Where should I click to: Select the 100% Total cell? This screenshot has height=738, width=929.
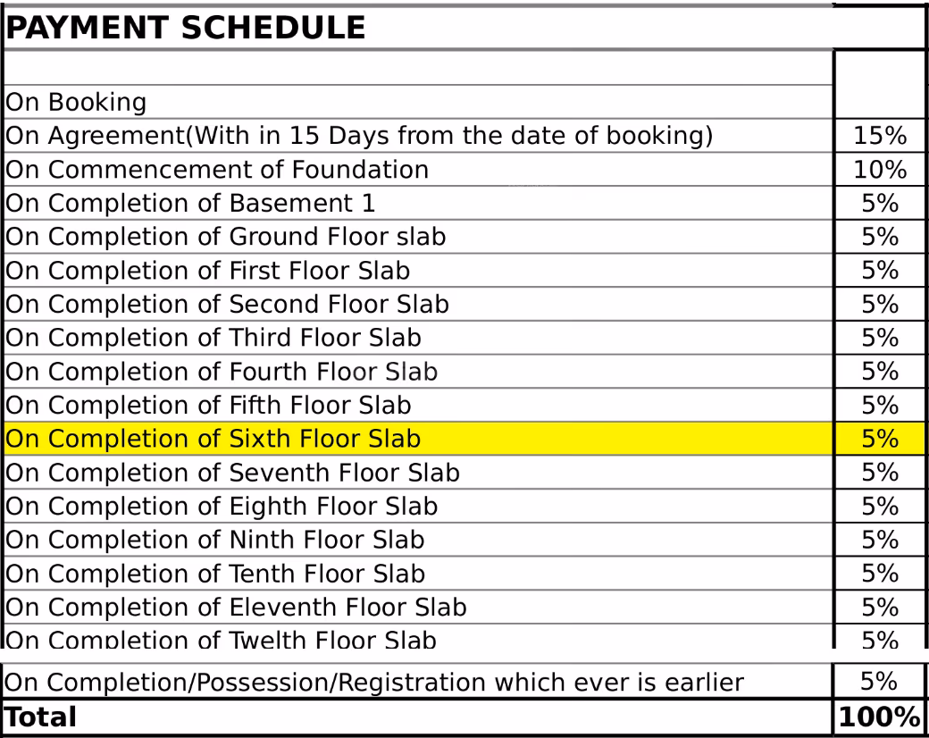tap(879, 717)
